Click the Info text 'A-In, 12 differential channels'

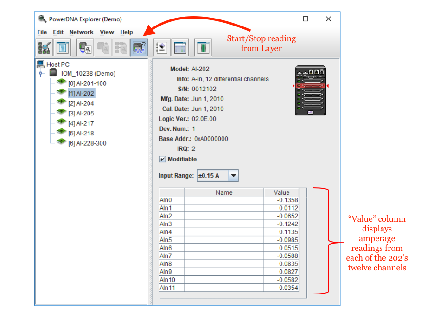click(x=230, y=79)
